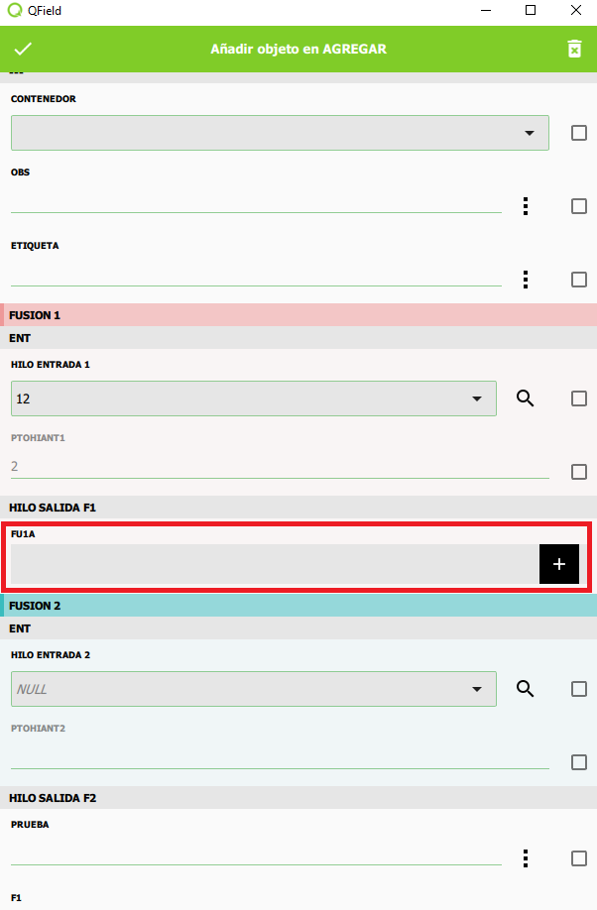The height and width of the screenshot is (910, 597).
Task: Open the CONTENEDOR dropdown
Action: [280, 133]
